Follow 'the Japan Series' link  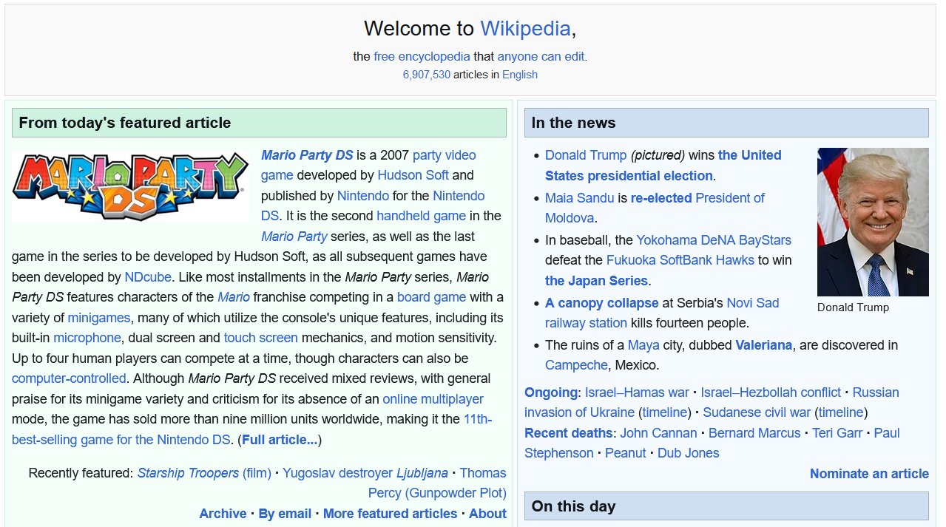(x=596, y=281)
